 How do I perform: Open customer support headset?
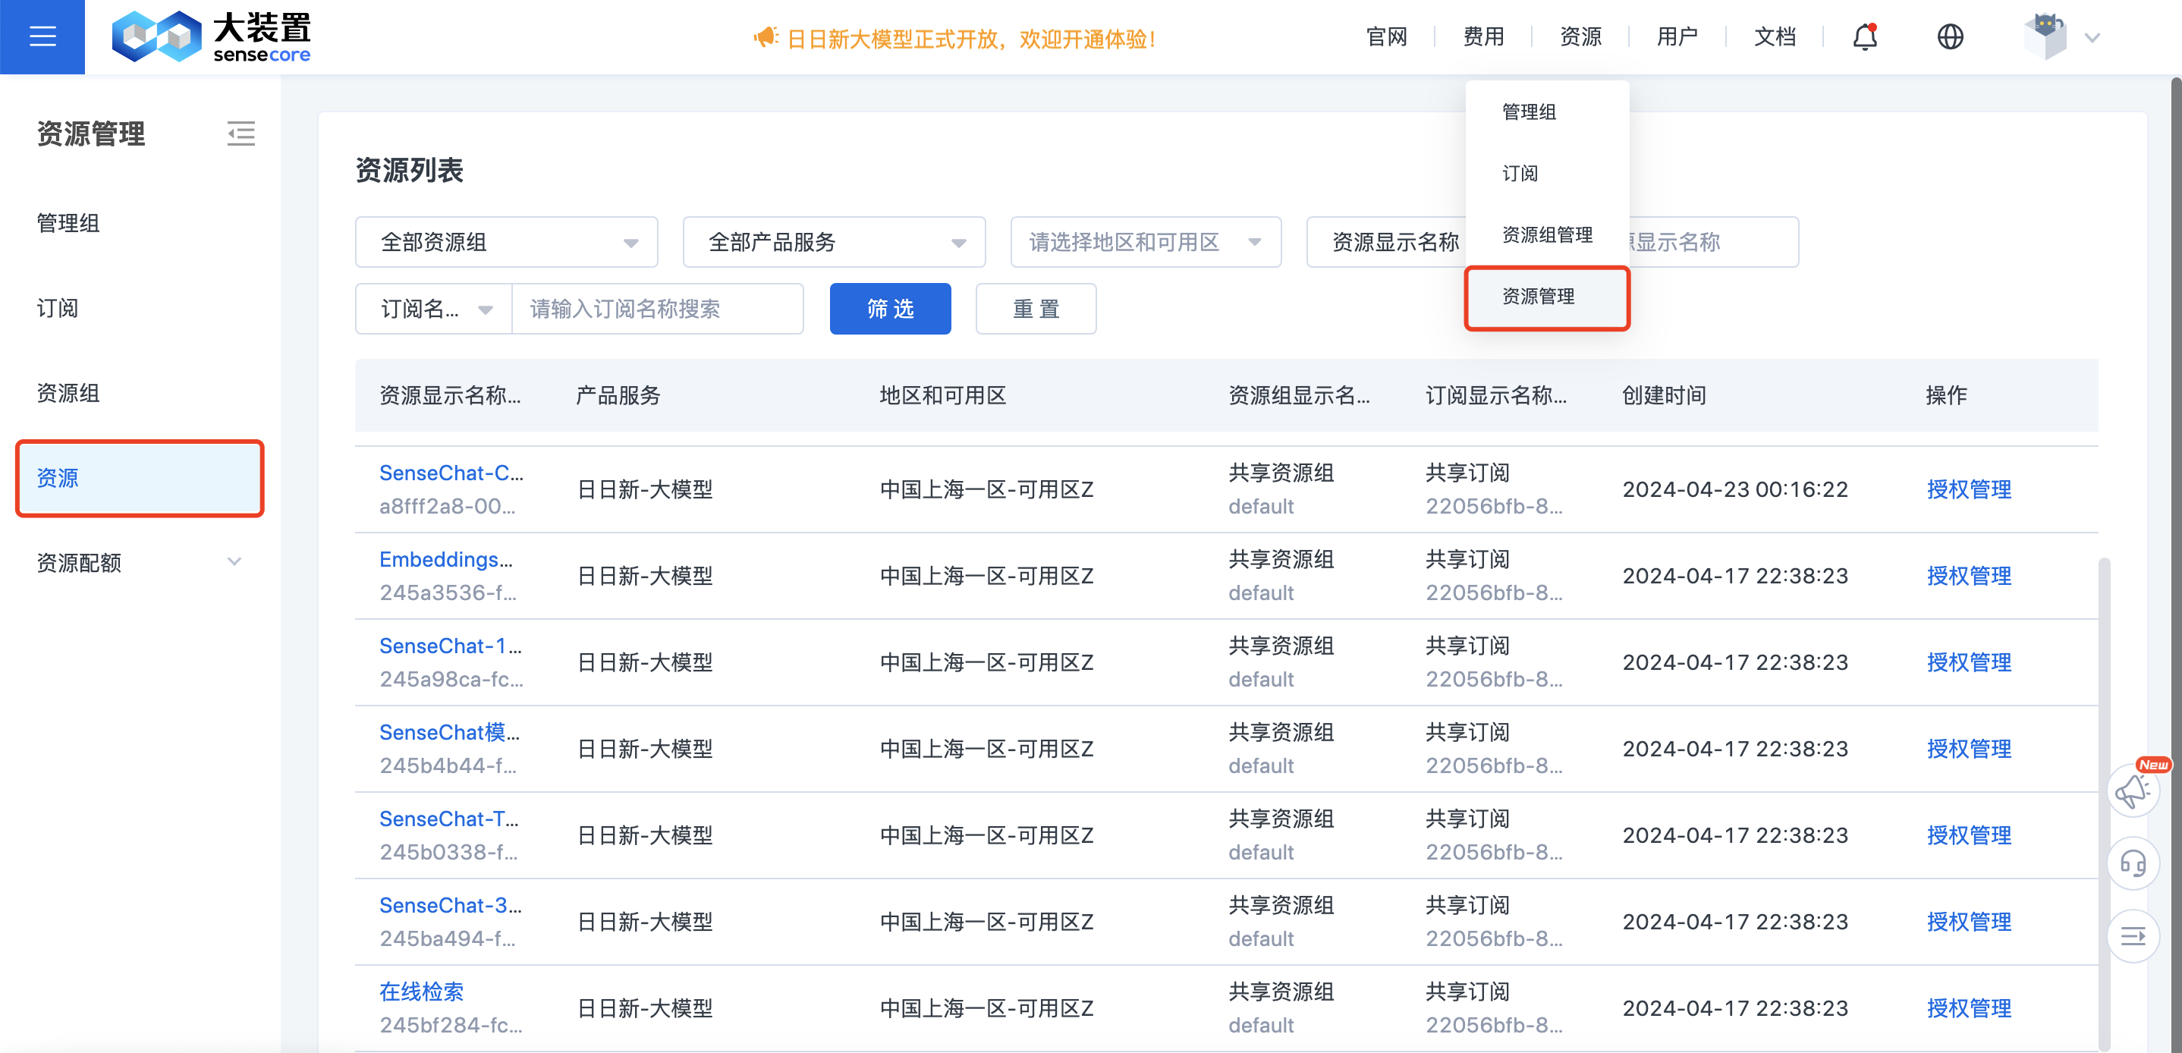coord(2133,863)
